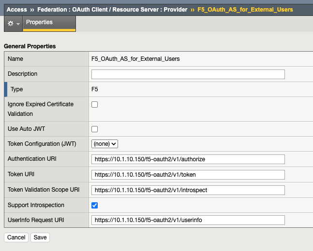Click the gear settings icon
Screen dimensions: 313x251
pyautogui.click(x=10, y=23)
